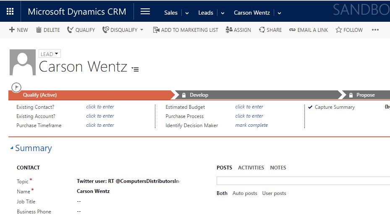Click the DELETE button label
The width and height of the screenshot is (390, 218).
click(x=52, y=30)
